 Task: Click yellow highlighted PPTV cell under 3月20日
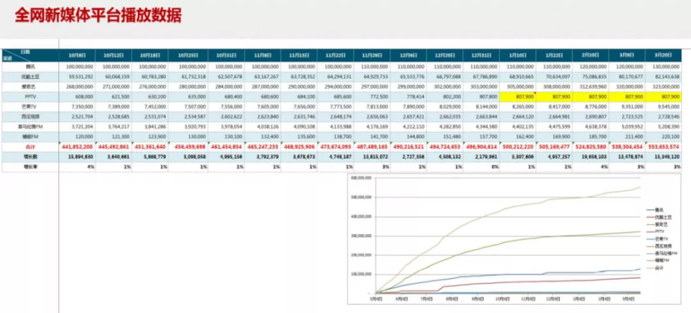pyautogui.click(x=663, y=97)
